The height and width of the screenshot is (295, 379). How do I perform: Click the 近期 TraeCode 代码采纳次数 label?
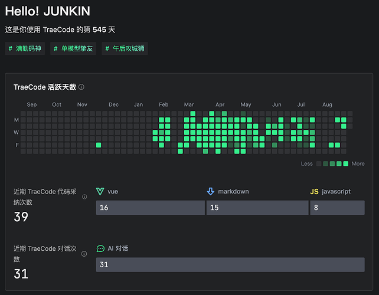point(45,197)
